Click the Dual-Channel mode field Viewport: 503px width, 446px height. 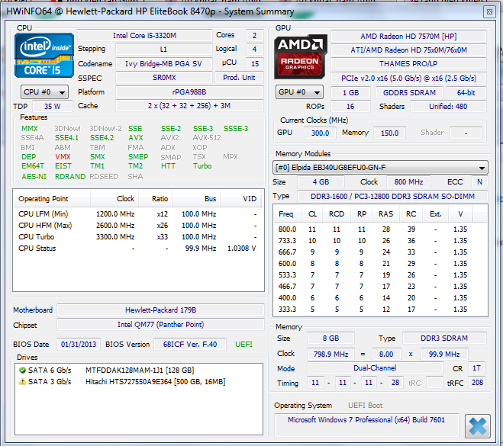pyautogui.click(x=375, y=368)
